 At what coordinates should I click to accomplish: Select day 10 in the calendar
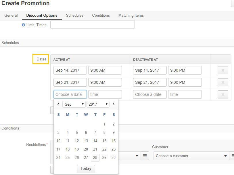pyautogui.click(x=58, y=141)
